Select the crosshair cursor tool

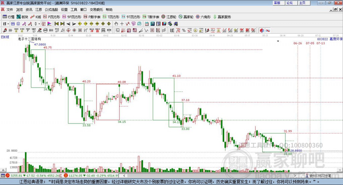coord(122,24)
